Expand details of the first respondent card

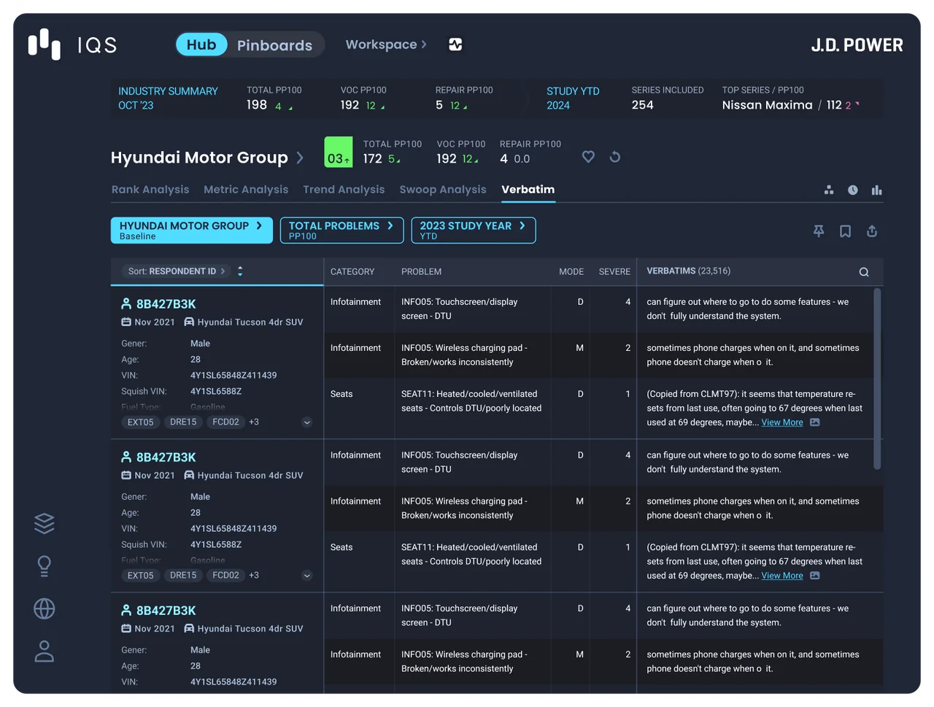(307, 422)
